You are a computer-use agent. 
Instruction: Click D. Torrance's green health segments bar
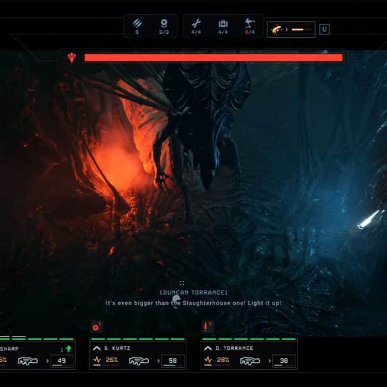click(249, 339)
